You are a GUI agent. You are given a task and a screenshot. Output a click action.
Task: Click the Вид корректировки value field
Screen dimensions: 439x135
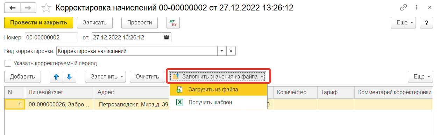[136, 51]
